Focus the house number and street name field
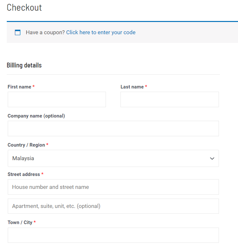This screenshot has width=238, height=247. coord(113,187)
